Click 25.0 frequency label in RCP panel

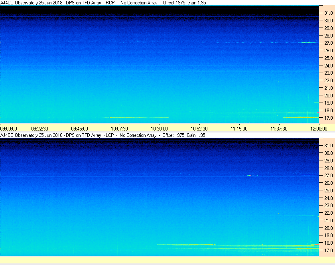[329, 58]
